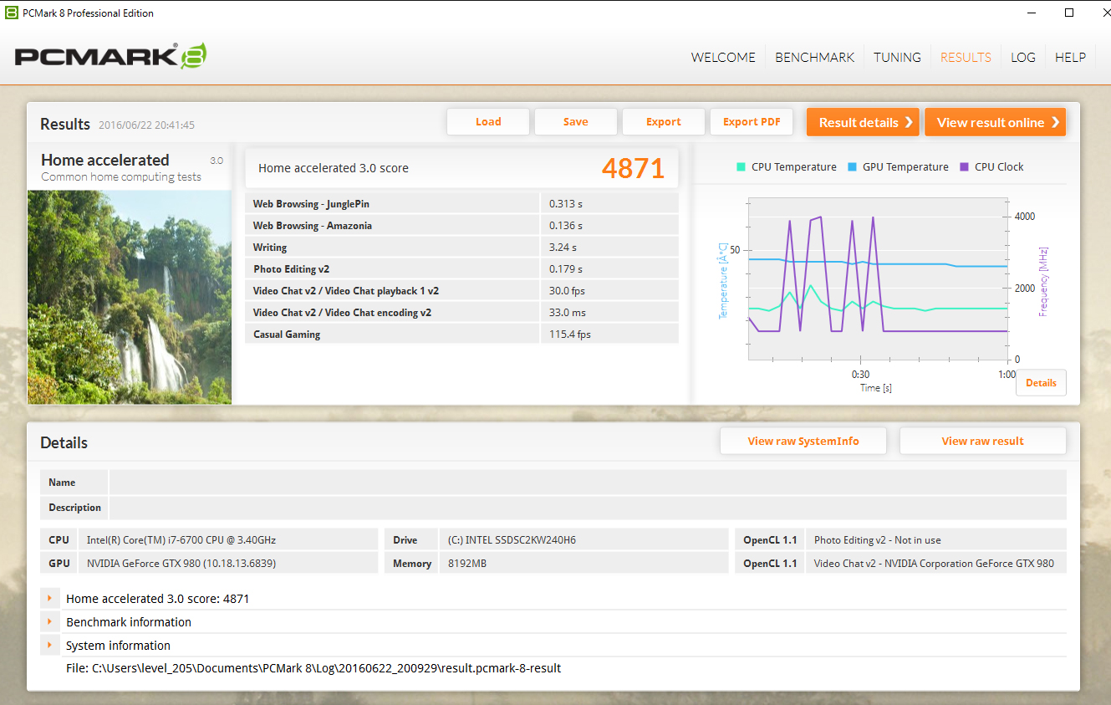The image size is (1111, 705).
Task: Click the Load button
Action: coord(488,122)
